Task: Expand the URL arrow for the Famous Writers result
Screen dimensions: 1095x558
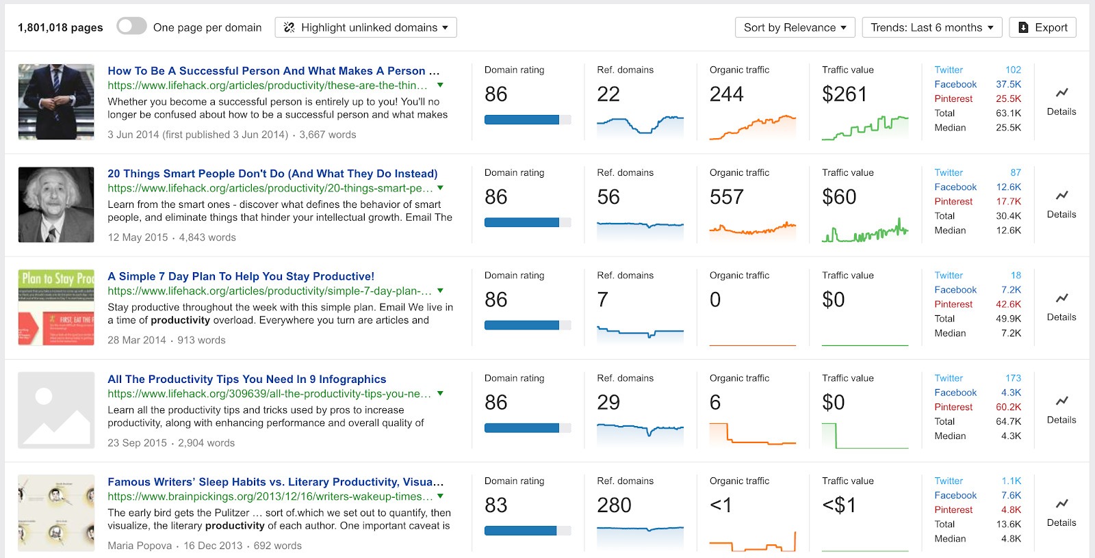Action: click(x=441, y=497)
